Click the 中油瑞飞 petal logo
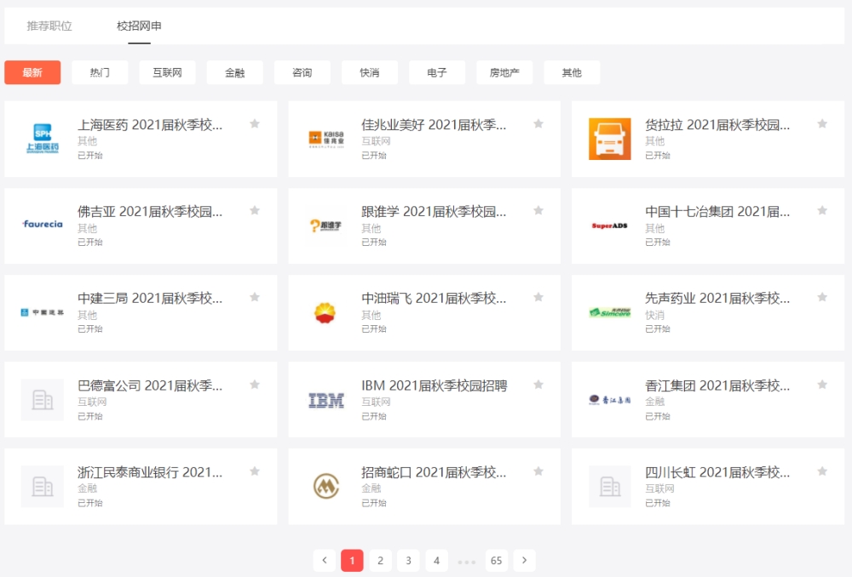Screen dimensions: 852x577 tap(326, 312)
